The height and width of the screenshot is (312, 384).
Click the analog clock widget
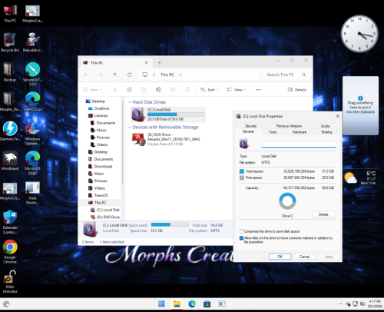click(359, 34)
